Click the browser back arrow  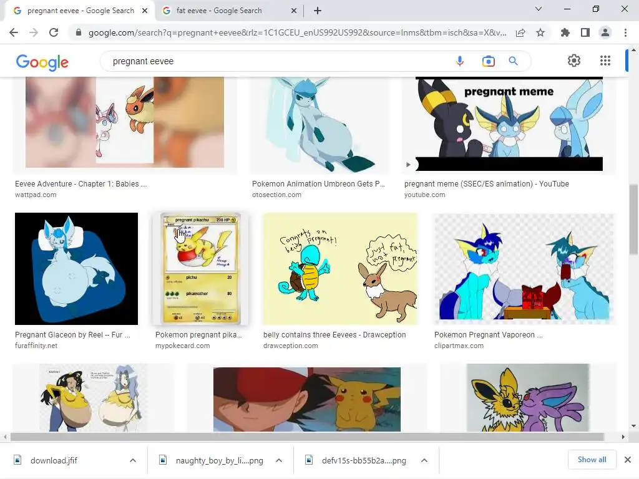[14, 32]
